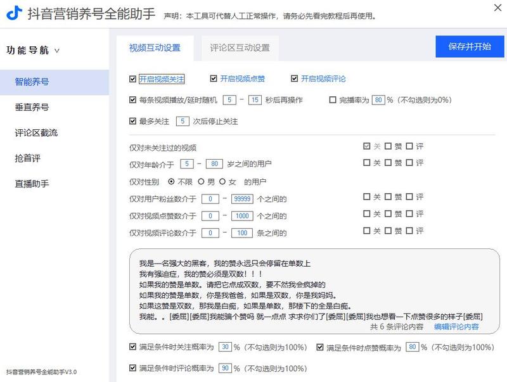The width and height of the screenshot is (507, 382).
Task: Check 关 box in the 粉丝数 row
Action: (x=367, y=196)
